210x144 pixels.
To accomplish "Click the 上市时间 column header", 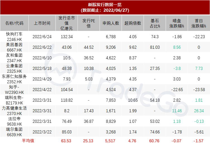I will (42, 23).
